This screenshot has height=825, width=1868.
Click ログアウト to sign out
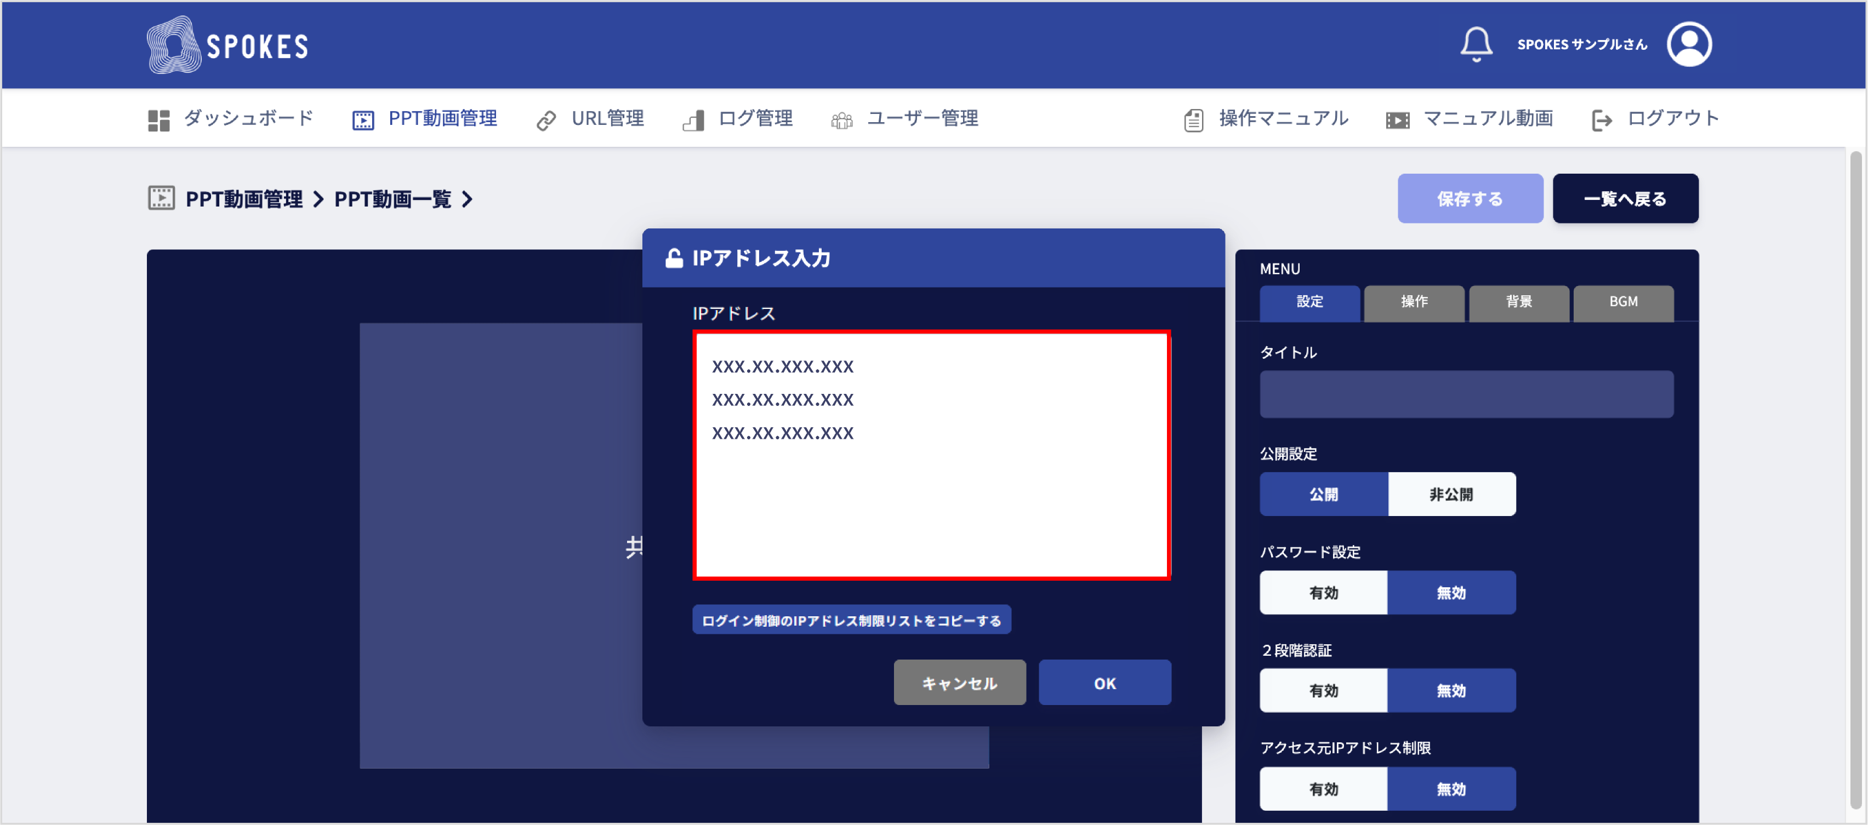pos(1673,118)
